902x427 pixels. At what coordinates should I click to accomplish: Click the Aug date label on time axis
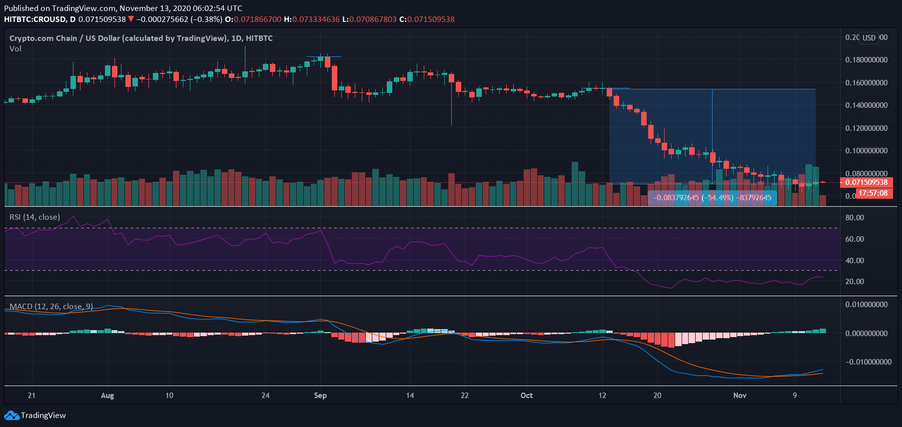pos(107,396)
